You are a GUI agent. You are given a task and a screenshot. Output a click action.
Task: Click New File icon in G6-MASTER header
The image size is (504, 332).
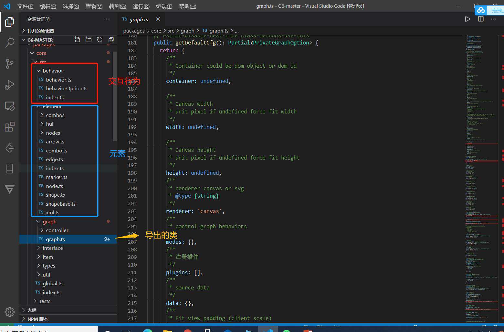click(77, 40)
